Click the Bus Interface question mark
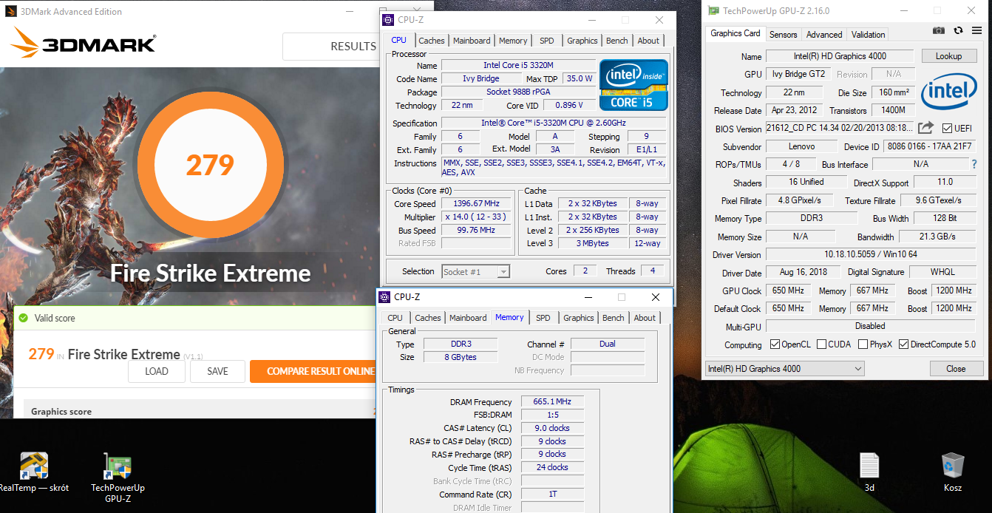 [x=974, y=164]
